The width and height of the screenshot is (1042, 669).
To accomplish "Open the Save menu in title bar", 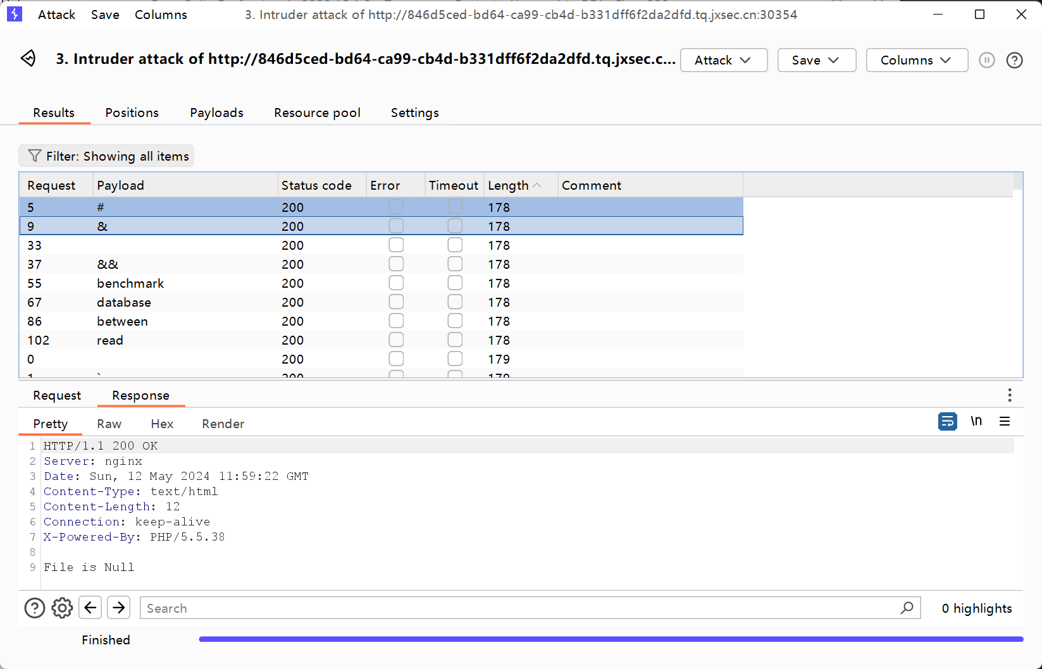I will [105, 15].
